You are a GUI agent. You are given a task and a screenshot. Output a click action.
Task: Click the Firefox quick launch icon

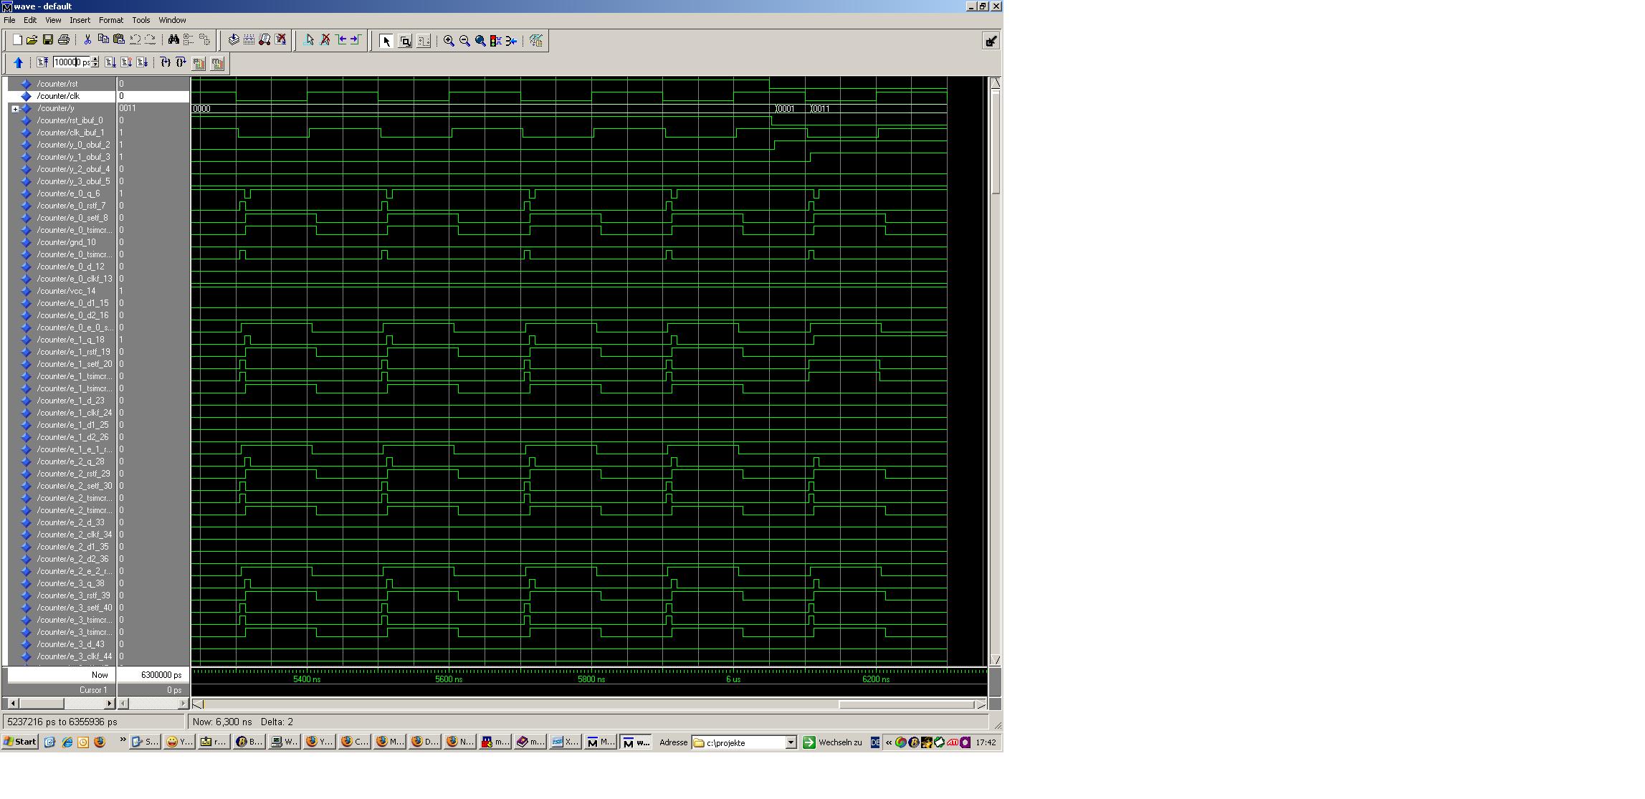(100, 742)
